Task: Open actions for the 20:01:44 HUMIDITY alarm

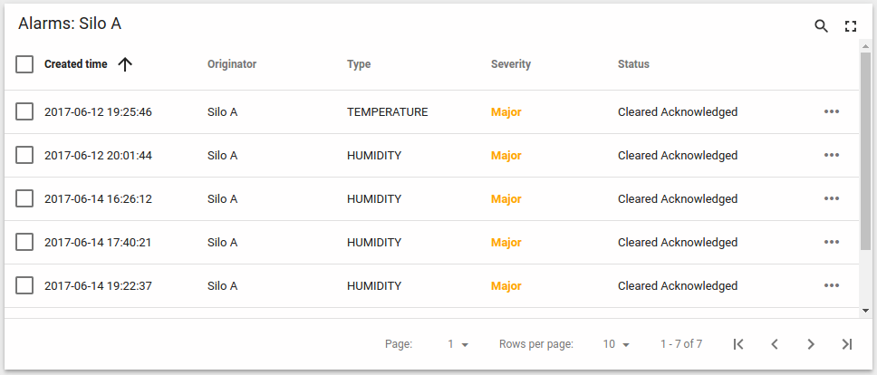Action: pyautogui.click(x=831, y=156)
